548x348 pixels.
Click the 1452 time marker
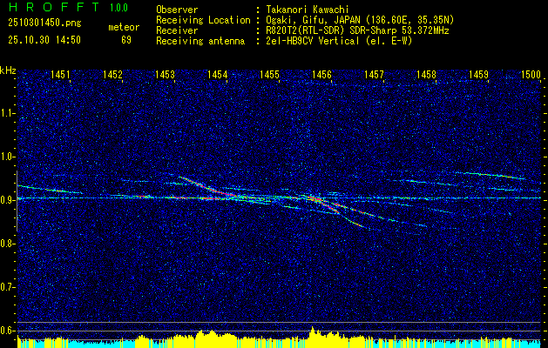[112, 74]
